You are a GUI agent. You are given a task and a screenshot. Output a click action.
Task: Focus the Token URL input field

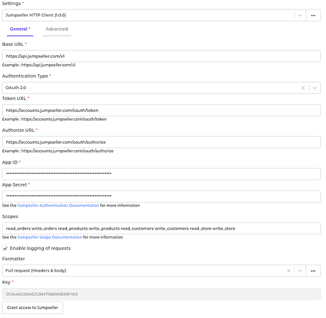[x=161, y=110]
